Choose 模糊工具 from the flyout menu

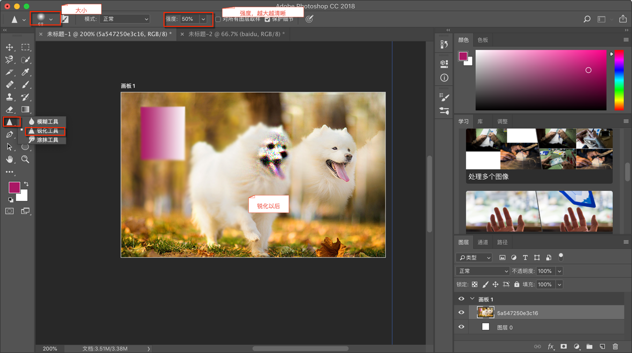pos(47,122)
